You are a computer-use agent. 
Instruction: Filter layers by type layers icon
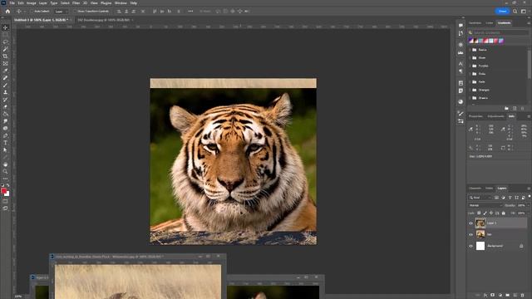[510, 198]
